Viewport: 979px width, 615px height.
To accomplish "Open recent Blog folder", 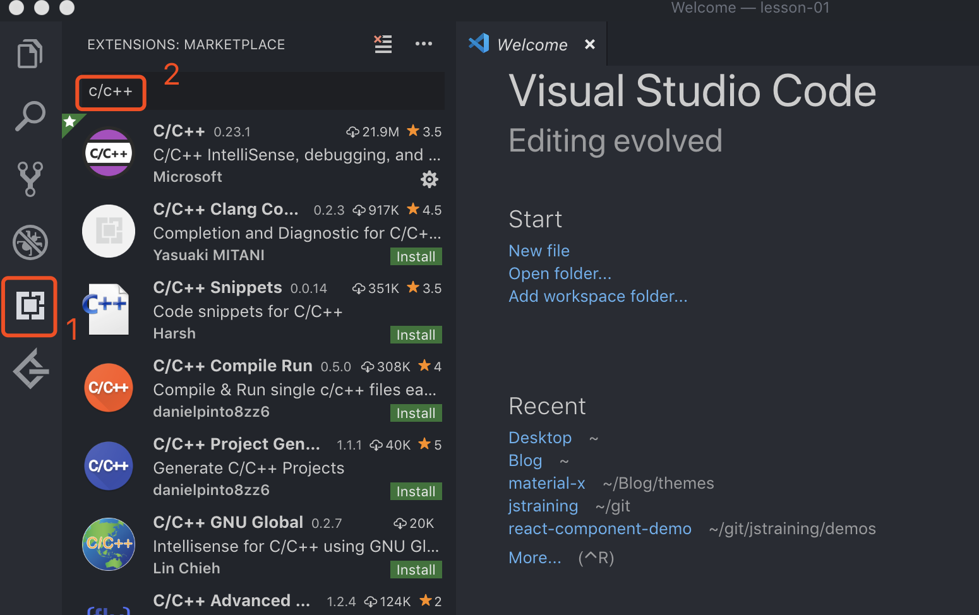I will coord(526,460).
